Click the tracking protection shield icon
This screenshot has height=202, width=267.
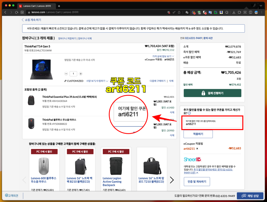point(169,12)
